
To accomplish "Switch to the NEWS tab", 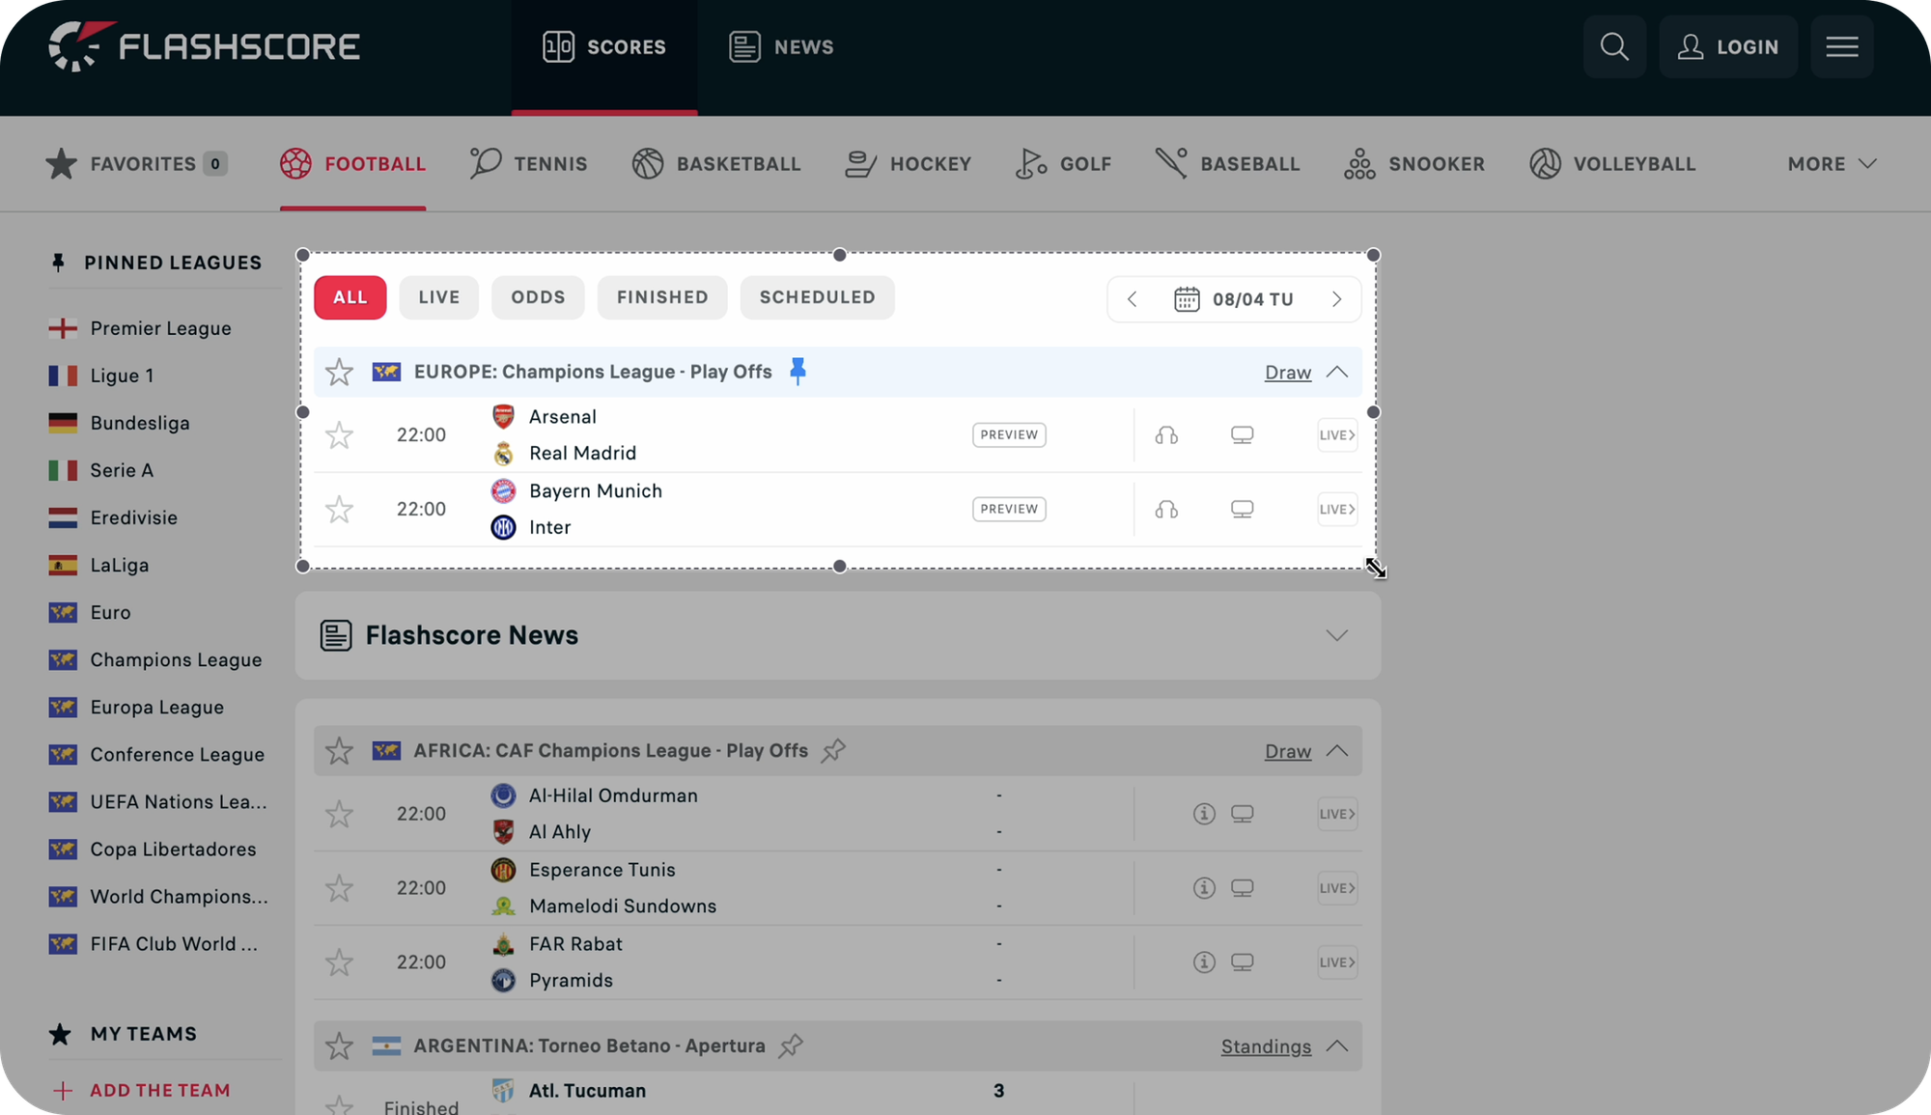I will pos(782,45).
